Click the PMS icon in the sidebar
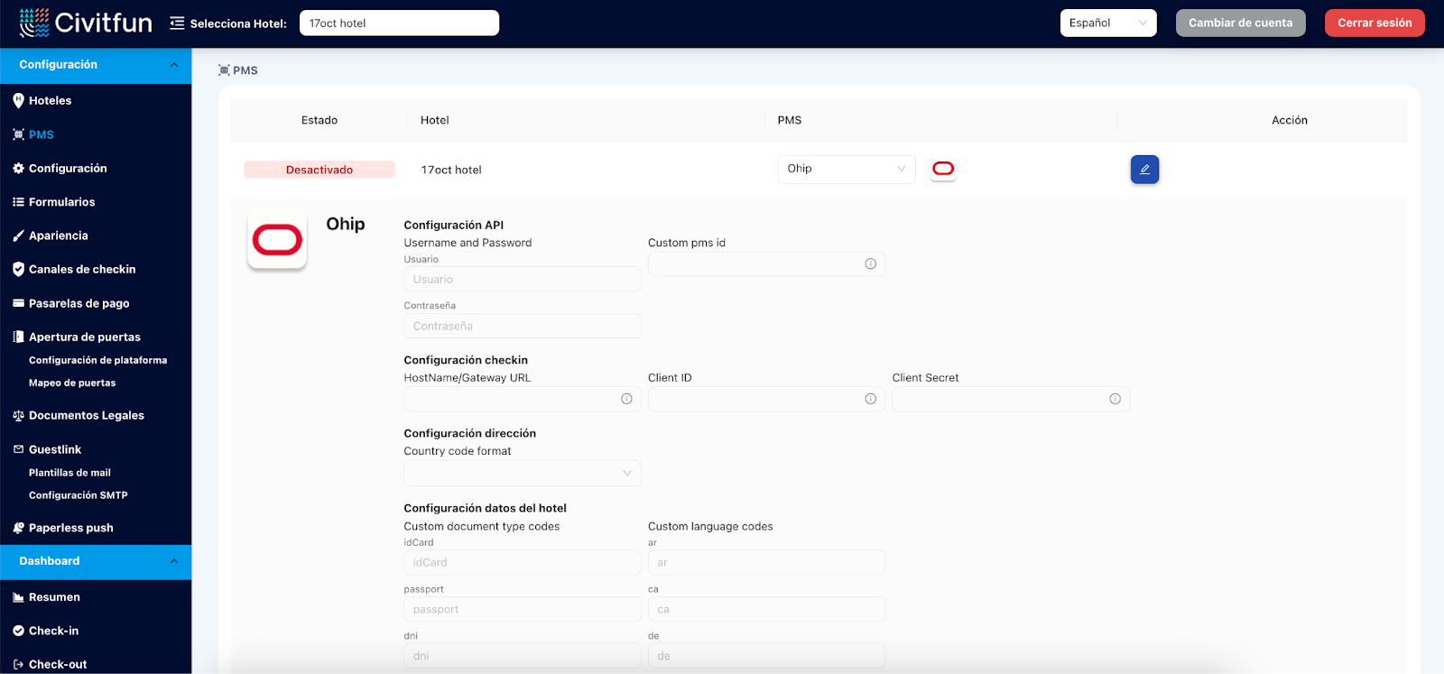This screenshot has width=1444, height=674. click(18, 134)
